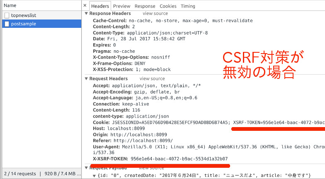Click the Date header line
Screen dimensions: 325x179
click(x=139, y=39)
